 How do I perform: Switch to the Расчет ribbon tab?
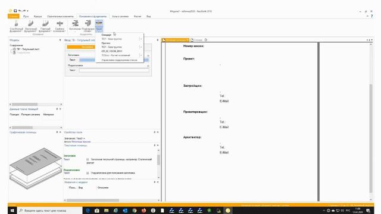point(138,16)
